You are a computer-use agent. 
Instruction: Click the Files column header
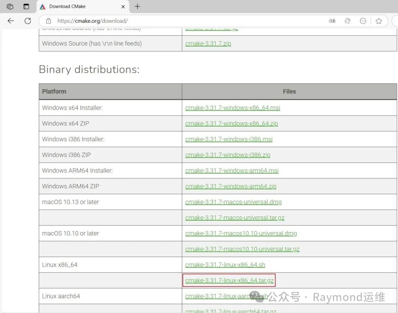point(289,92)
